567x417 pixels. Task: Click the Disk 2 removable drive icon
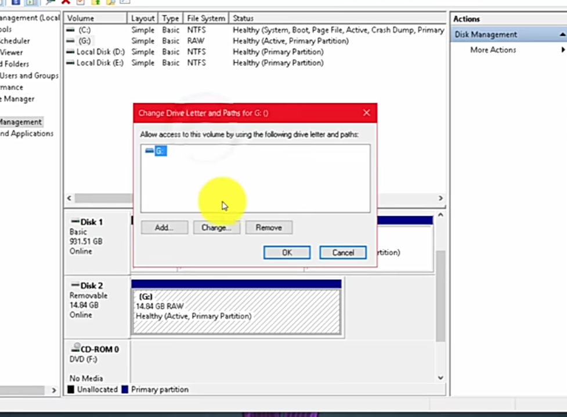pos(75,285)
